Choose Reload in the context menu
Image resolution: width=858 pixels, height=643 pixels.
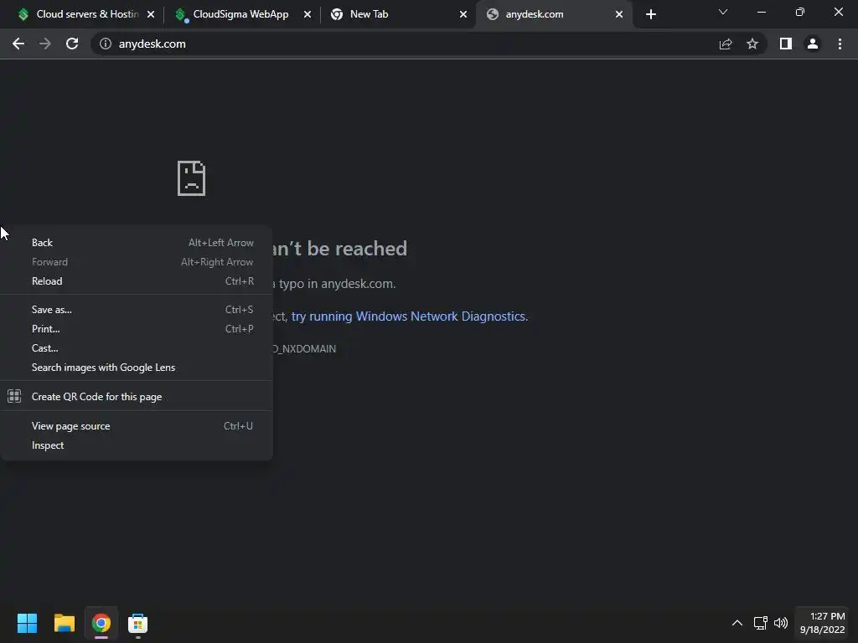point(137,281)
